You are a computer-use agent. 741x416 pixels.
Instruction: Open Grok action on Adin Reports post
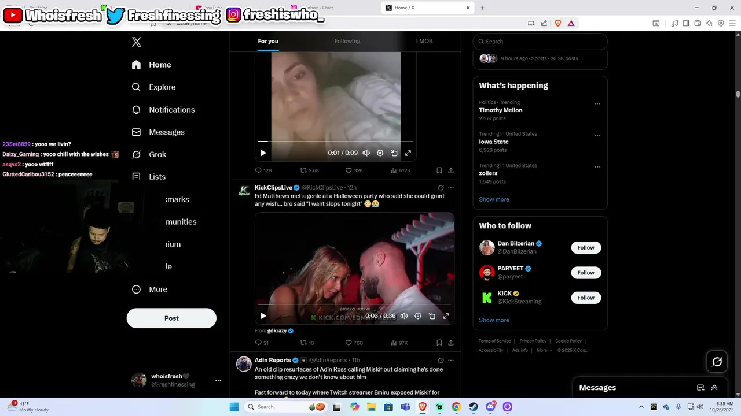[x=441, y=360]
